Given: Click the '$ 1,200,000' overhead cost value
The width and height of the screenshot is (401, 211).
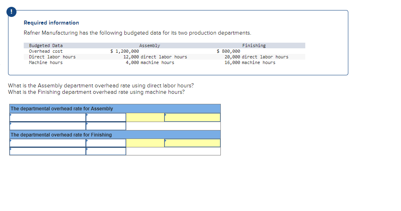Looking at the screenshot, I should pyautogui.click(x=125, y=51).
